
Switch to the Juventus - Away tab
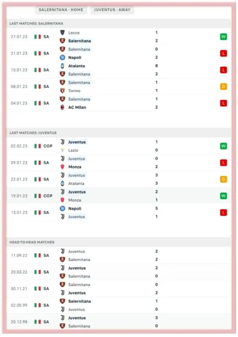click(x=112, y=10)
